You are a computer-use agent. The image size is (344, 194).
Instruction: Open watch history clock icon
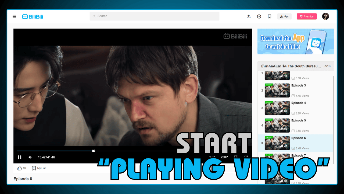[259, 16]
